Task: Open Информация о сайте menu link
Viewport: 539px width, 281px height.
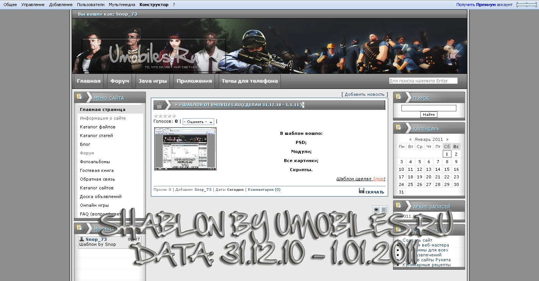Action: click(x=103, y=118)
